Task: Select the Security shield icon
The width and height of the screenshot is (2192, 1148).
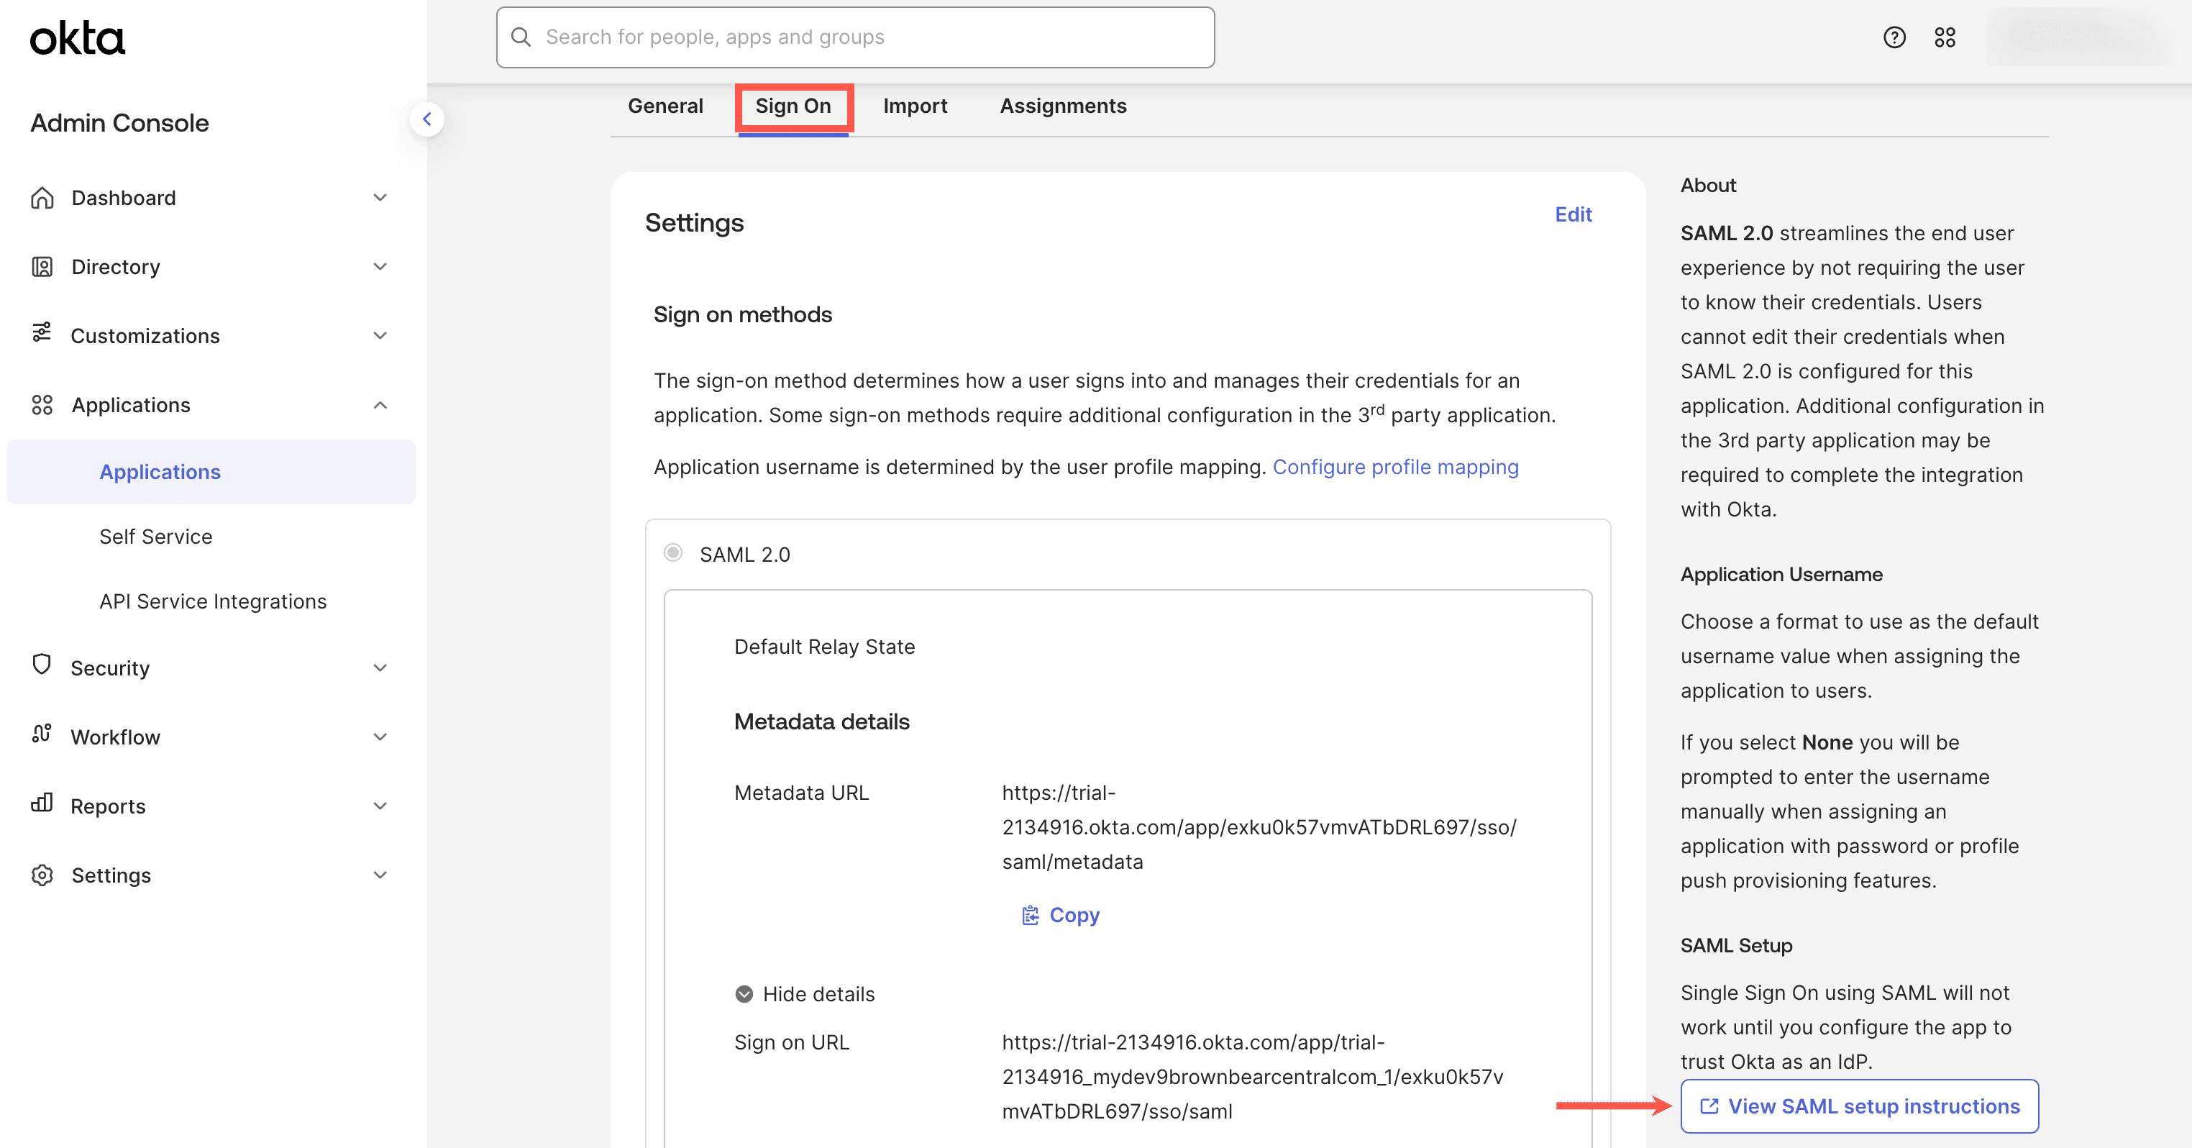Action: click(42, 668)
